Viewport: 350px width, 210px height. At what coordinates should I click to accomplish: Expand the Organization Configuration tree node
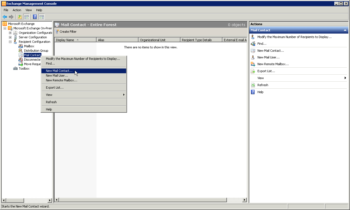[x=10, y=33]
